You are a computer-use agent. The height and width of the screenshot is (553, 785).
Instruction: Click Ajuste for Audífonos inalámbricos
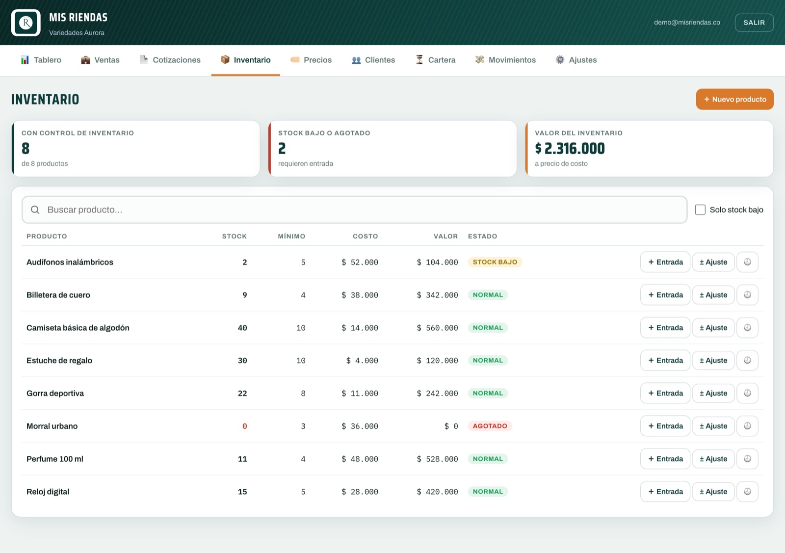(x=713, y=262)
